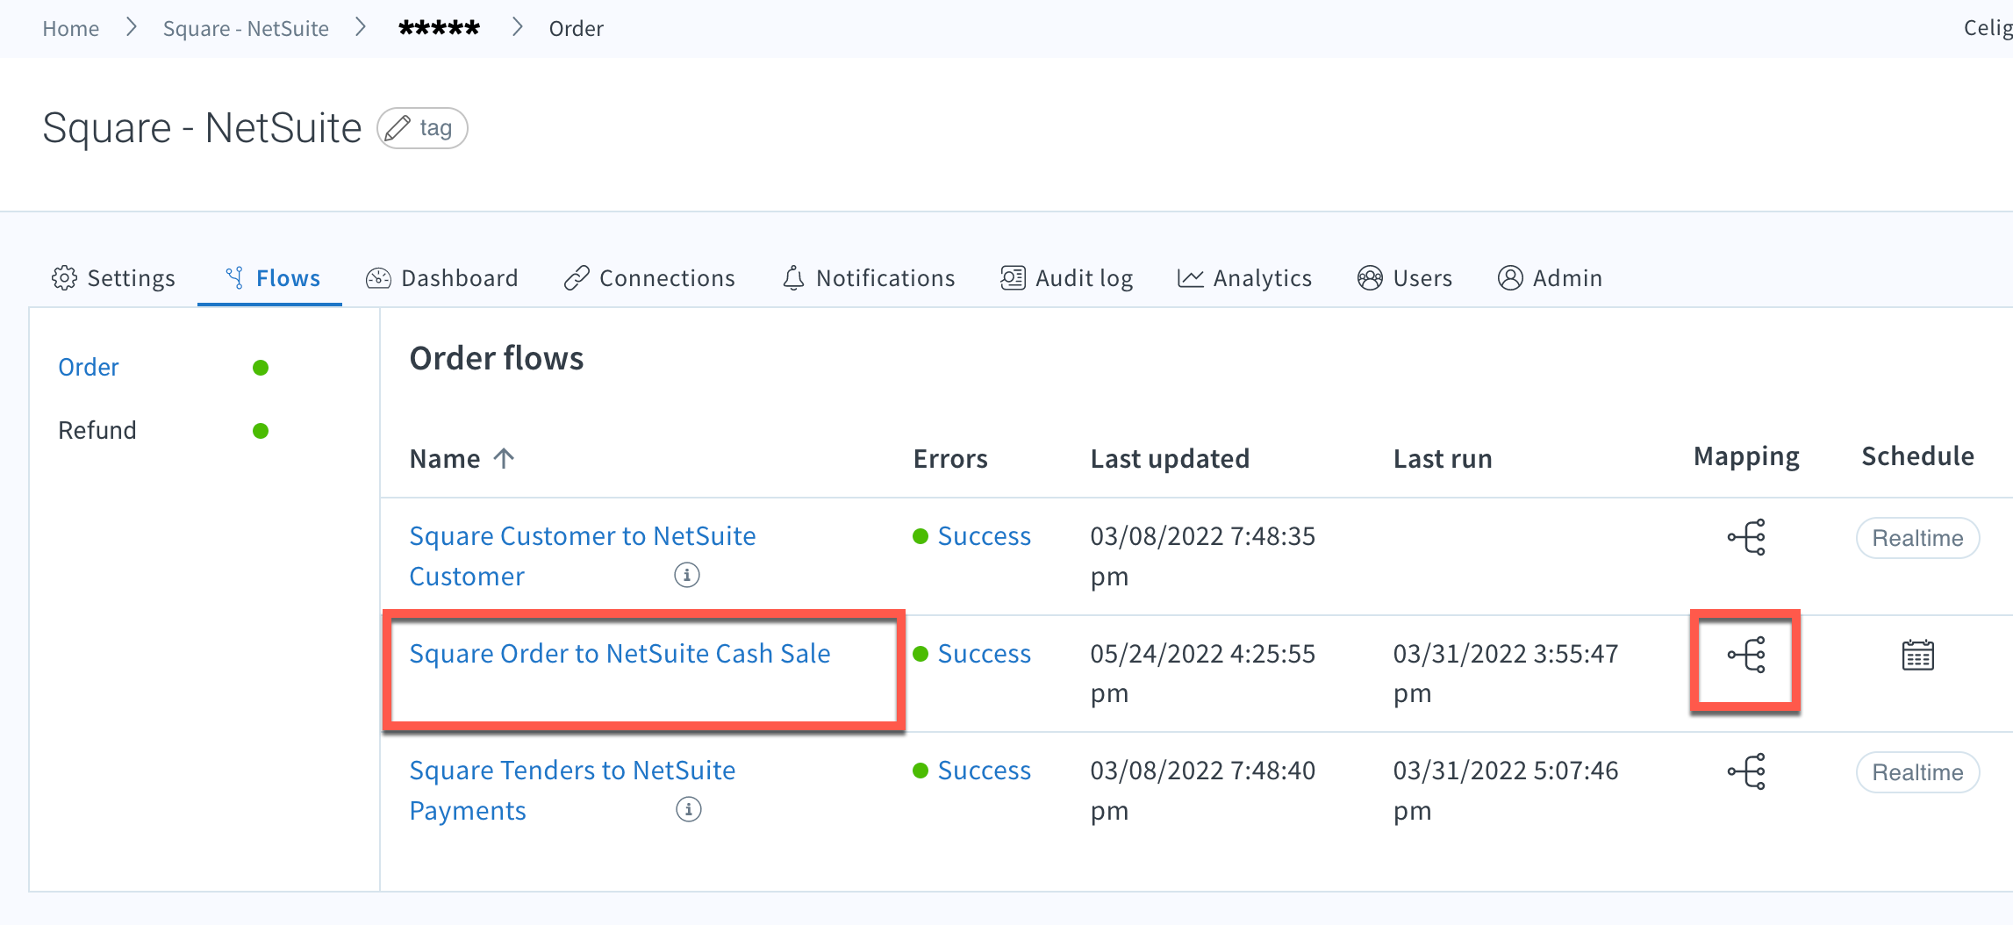Open mapping for Square Tenders to NetSuite Payments
Image resolution: width=2013 pixels, height=925 pixels.
pos(1746,771)
